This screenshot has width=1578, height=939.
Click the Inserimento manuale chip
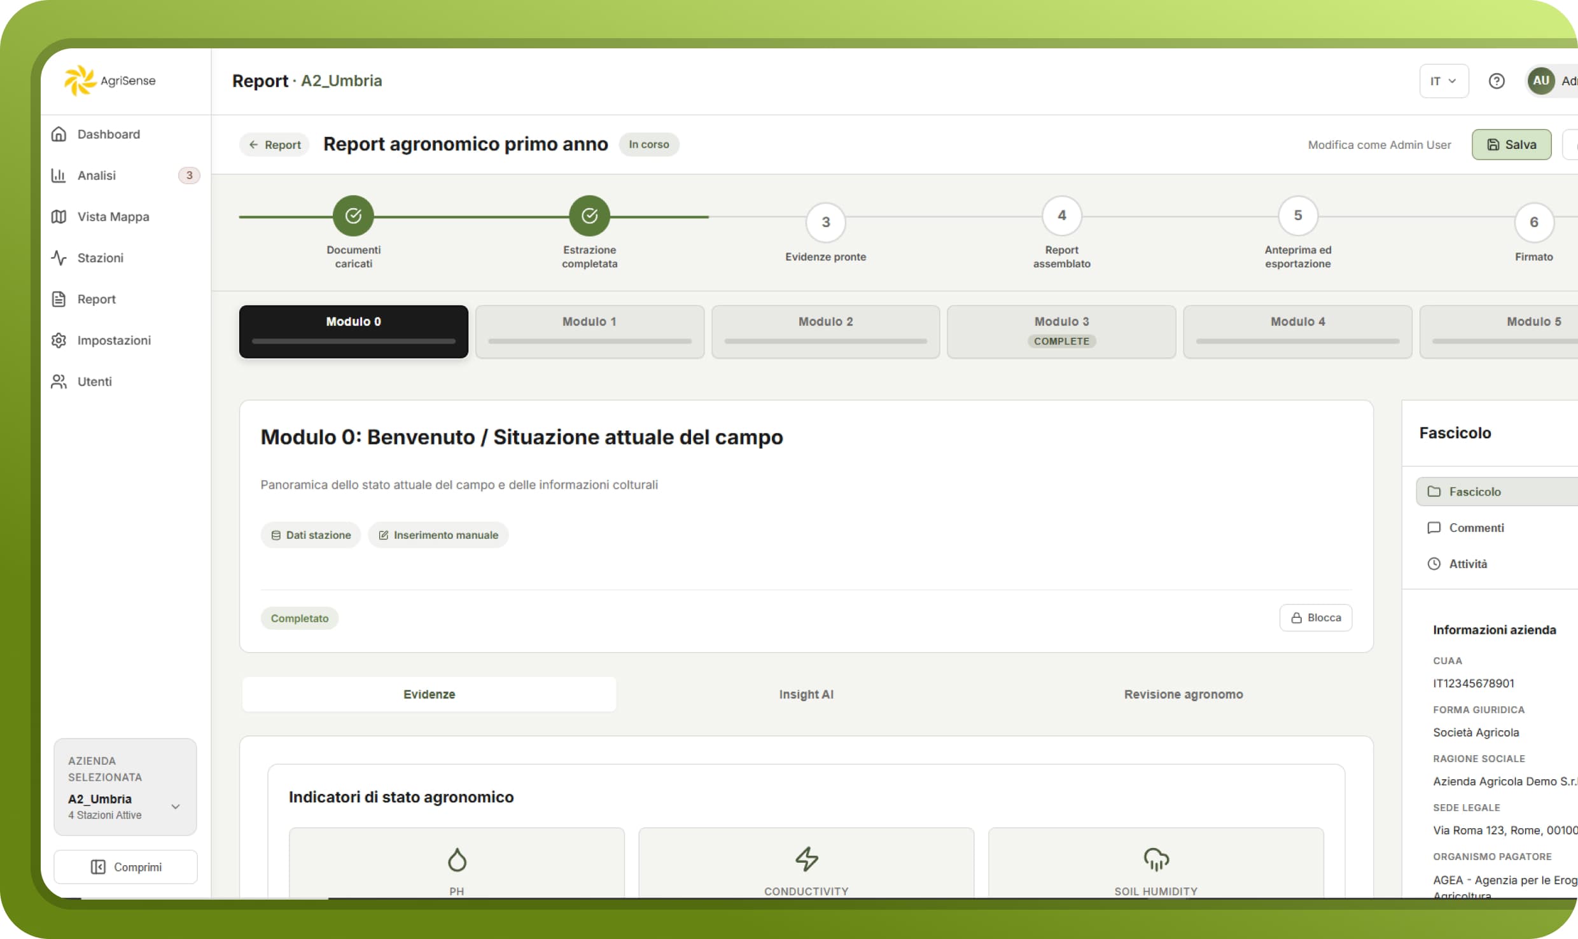coord(438,534)
